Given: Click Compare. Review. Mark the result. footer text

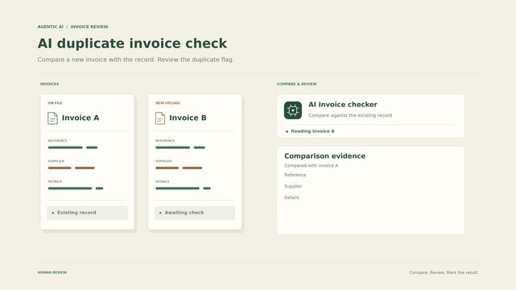Looking at the screenshot, I should coord(444,272).
